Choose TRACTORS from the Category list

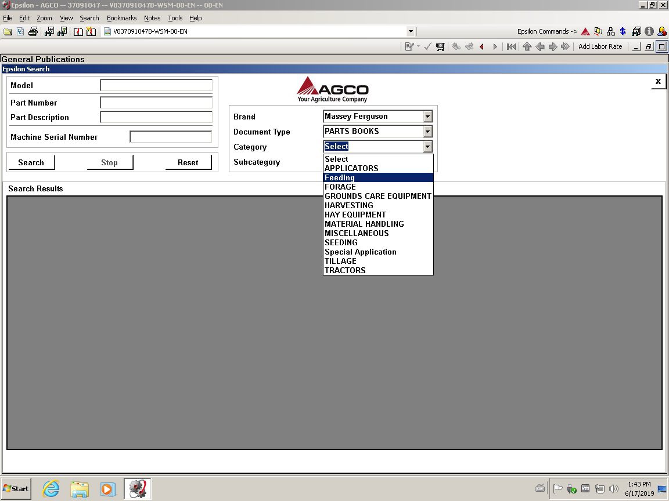point(378,270)
